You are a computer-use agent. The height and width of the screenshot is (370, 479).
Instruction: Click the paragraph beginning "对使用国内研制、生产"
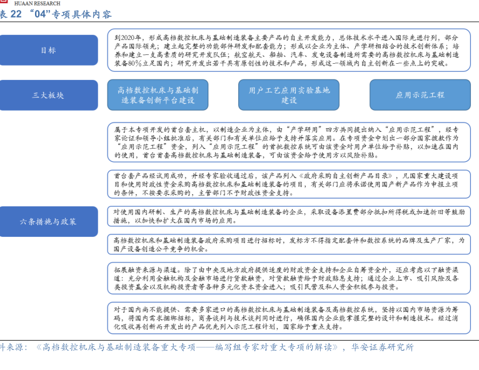tap(288, 216)
